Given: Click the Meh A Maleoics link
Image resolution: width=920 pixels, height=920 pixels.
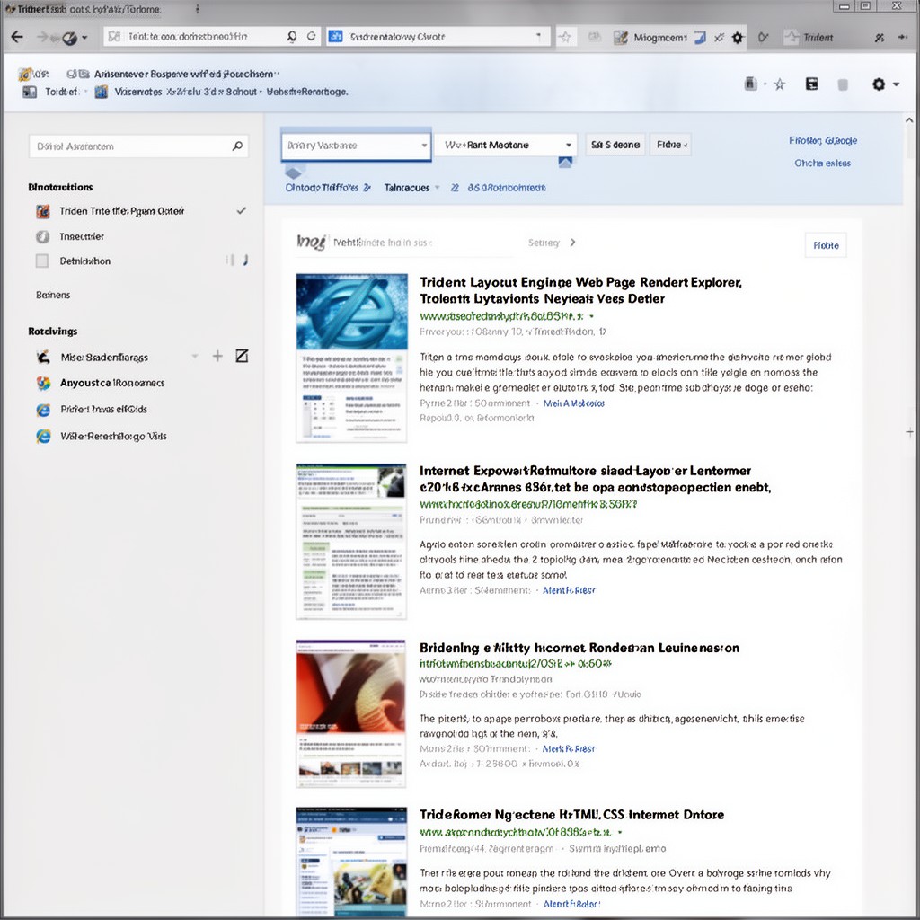Looking at the screenshot, I should pyautogui.click(x=574, y=403).
